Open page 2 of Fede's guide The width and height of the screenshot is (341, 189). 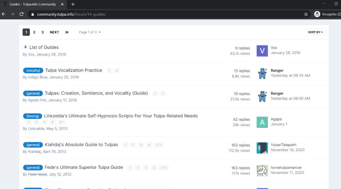[138, 168]
